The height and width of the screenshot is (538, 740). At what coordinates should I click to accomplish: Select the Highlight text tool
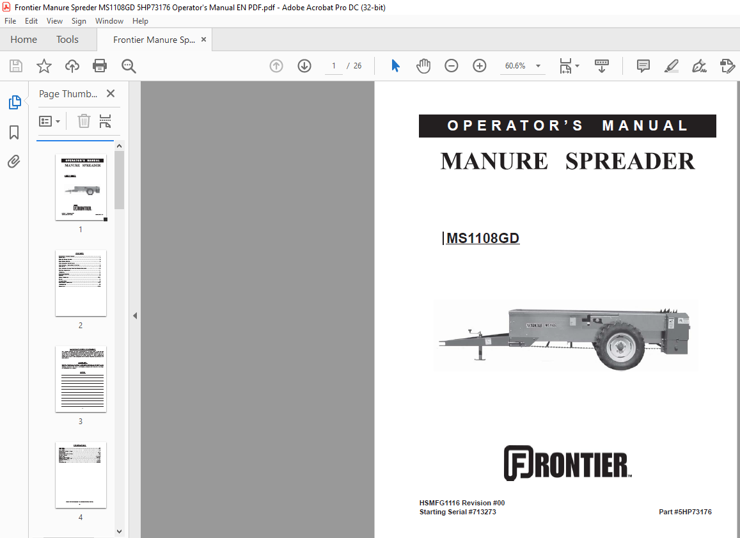point(671,66)
